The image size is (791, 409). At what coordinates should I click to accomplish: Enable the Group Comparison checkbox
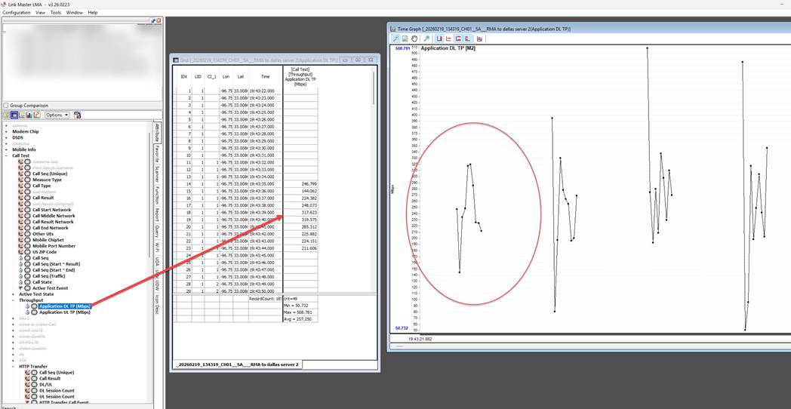[7, 106]
